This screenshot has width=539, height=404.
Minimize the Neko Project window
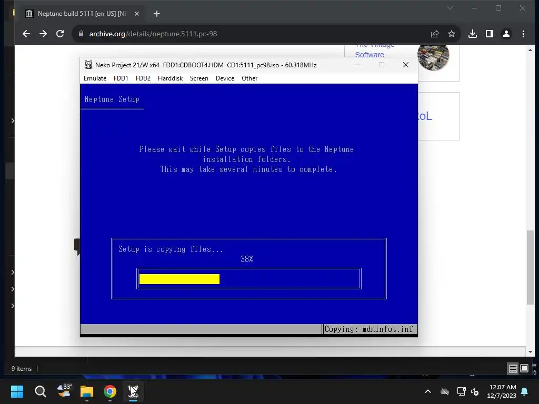[358, 65]
